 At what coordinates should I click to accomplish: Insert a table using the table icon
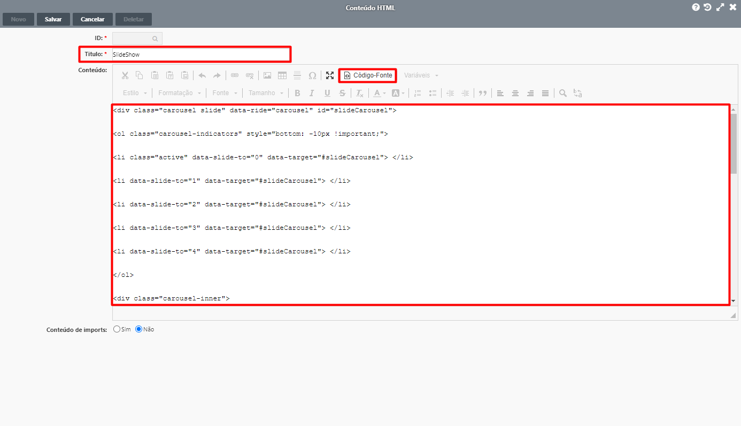pos(282,75)
